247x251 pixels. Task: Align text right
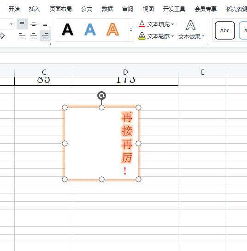click(45, 36)
